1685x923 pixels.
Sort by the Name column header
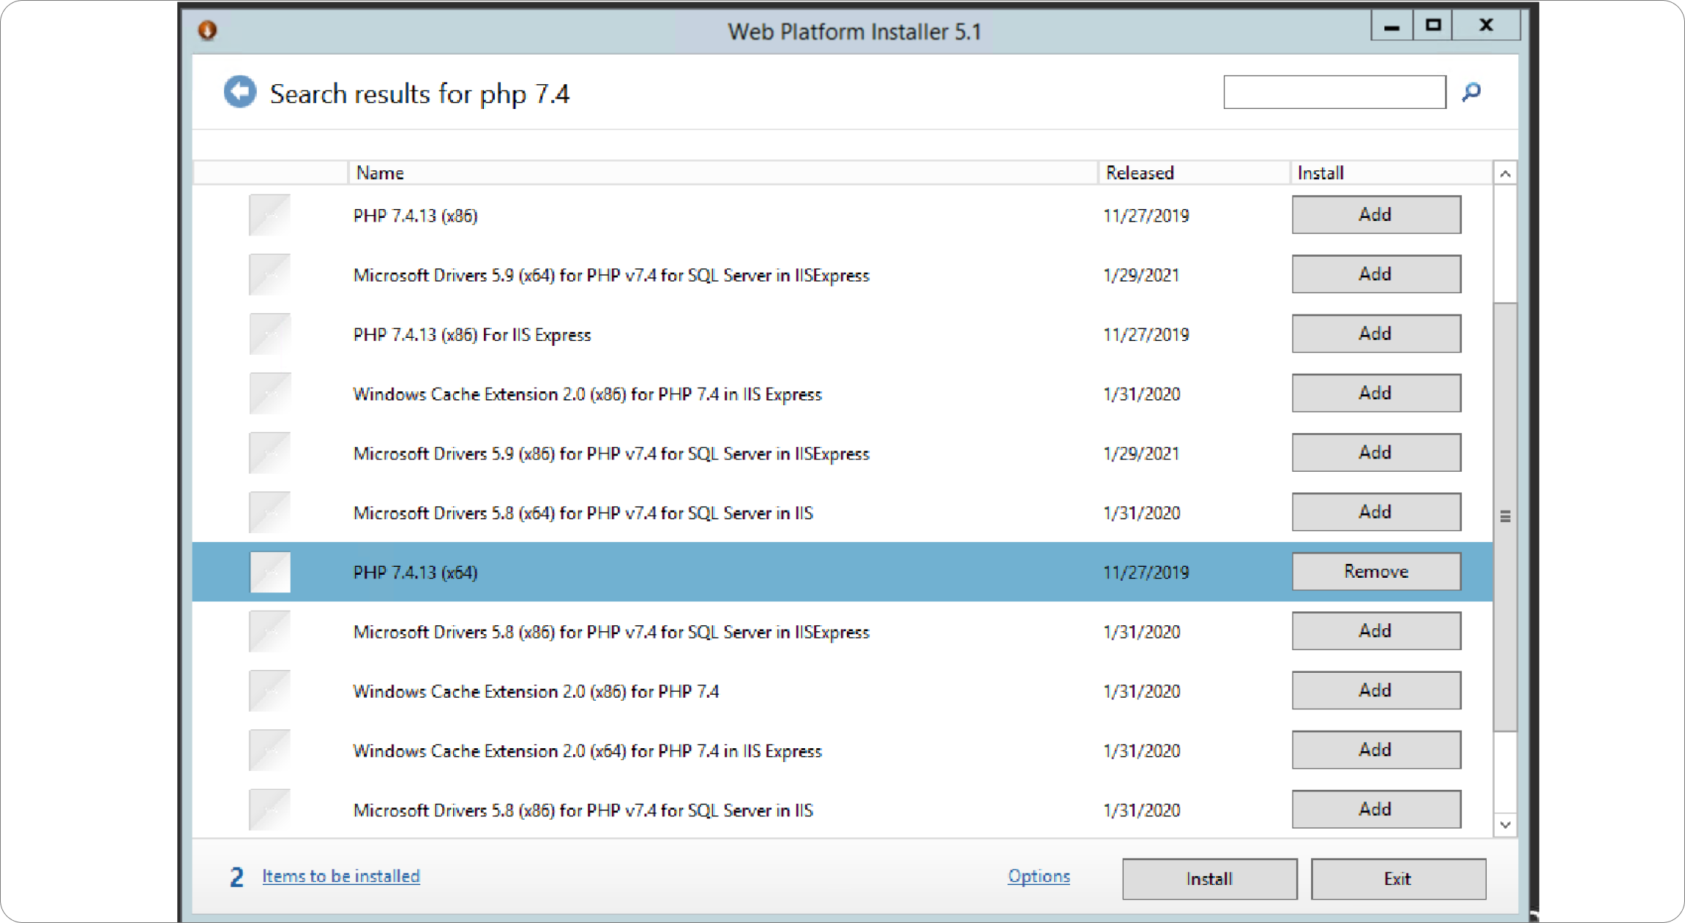[722, 173]
